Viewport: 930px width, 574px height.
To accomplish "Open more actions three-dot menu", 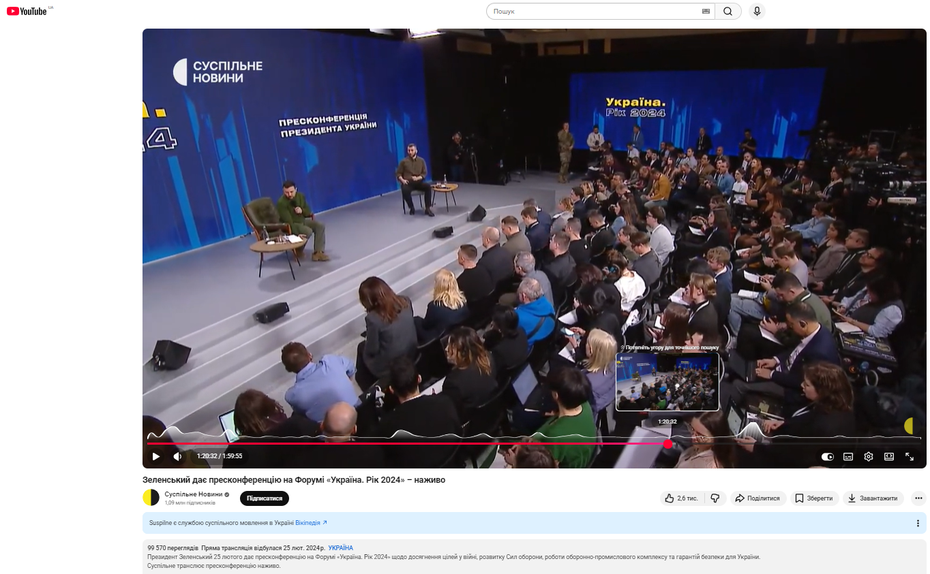I will (x=918, y=498).
